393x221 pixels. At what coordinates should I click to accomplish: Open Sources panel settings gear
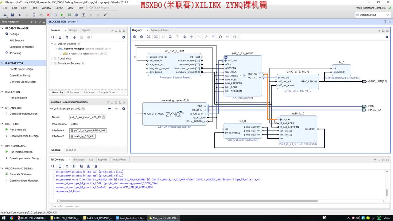coord(123,37)
